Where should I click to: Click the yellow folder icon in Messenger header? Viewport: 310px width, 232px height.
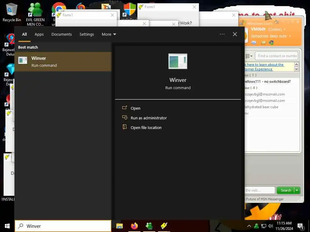coord(263,43)
